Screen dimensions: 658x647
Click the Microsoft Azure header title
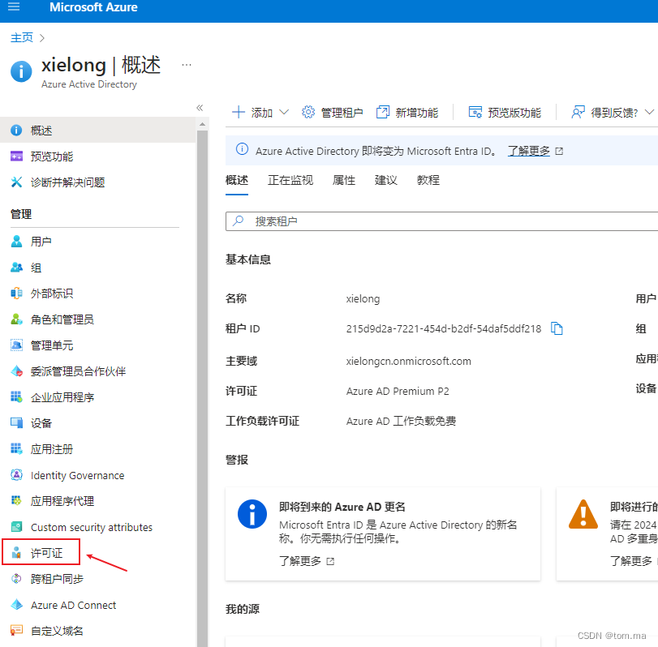93,7
